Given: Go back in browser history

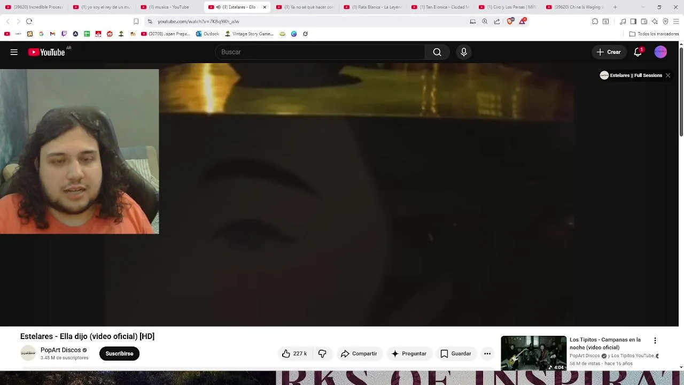Looking at the screenshot, I should coord(7,21).
